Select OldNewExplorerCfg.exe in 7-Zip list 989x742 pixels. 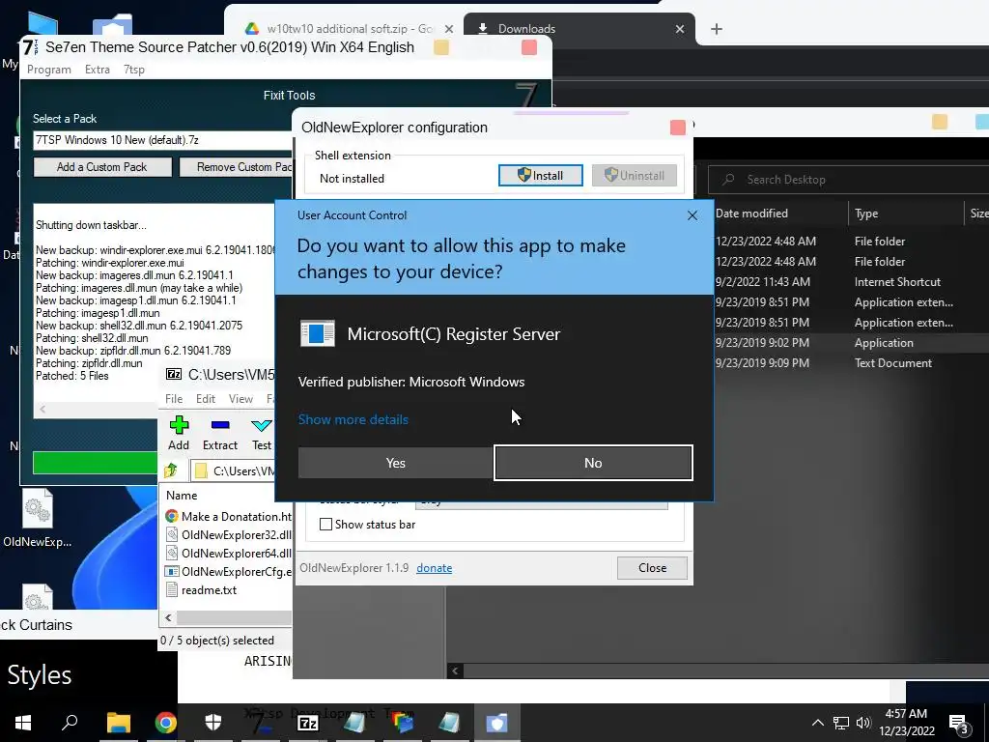[228, 572]
